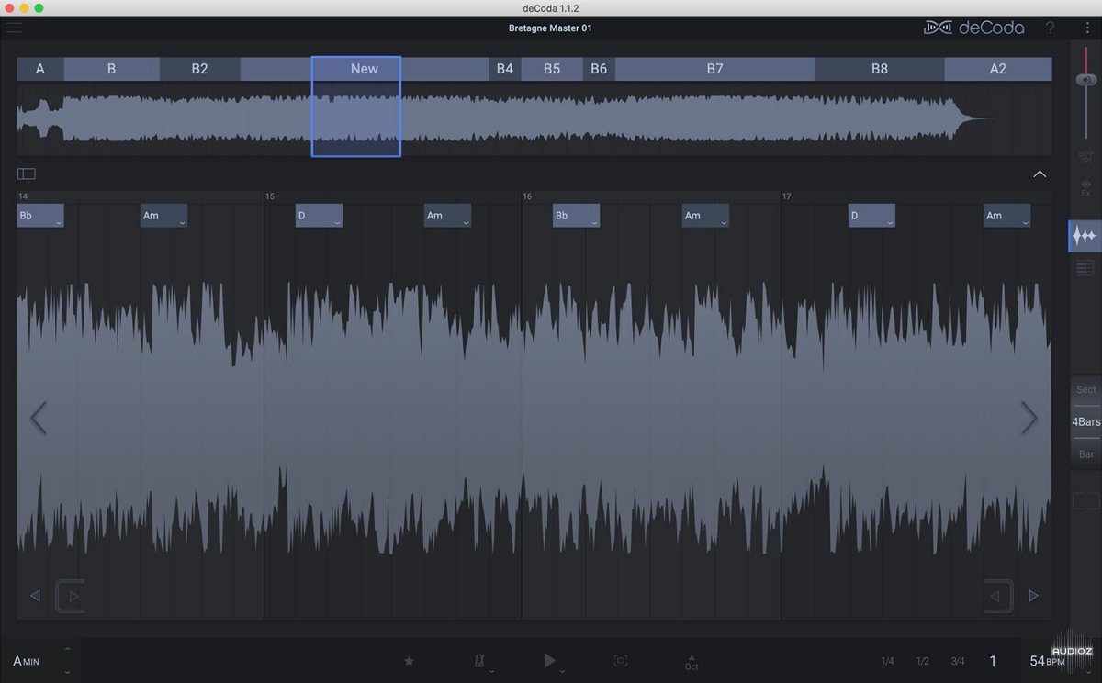Viewport: 1102px width, 683px height.
Task: Open the hamburger menu icon
Action: pos(15,28)
